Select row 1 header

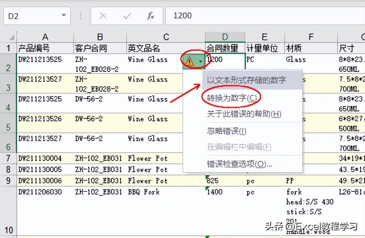[x=8, y=48]
